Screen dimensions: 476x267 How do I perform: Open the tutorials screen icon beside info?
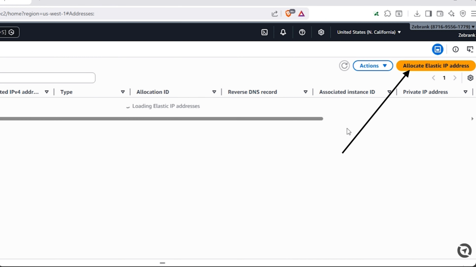pyautogui.click(x=470, y=49)
